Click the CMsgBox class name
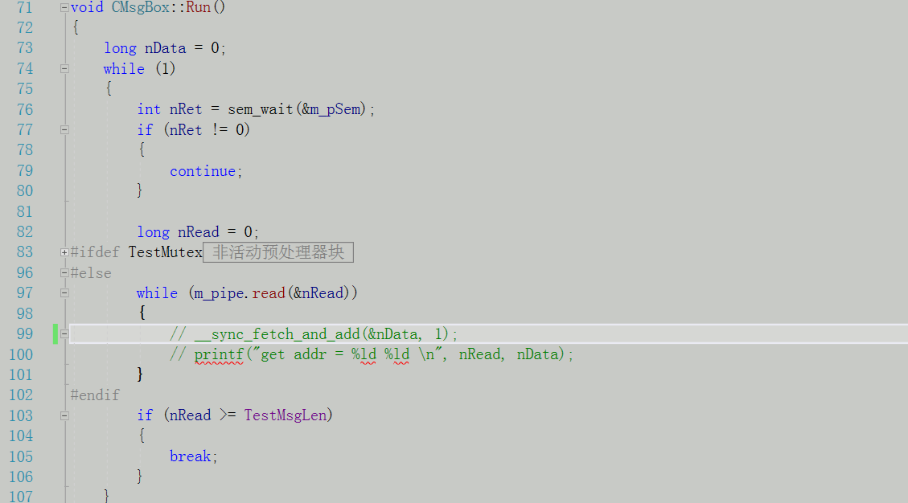Viewport: 908px width, 503px height. click(141, 7)
